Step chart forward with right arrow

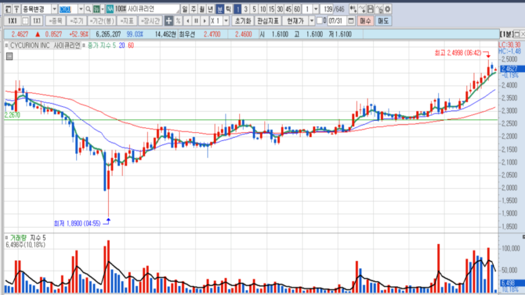coord(205,21)
